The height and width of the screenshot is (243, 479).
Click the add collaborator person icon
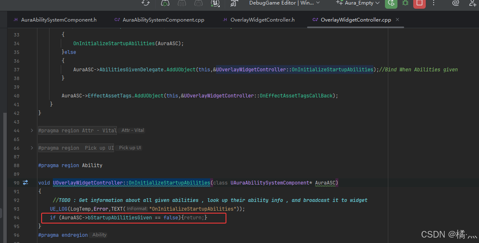(473, 3)
